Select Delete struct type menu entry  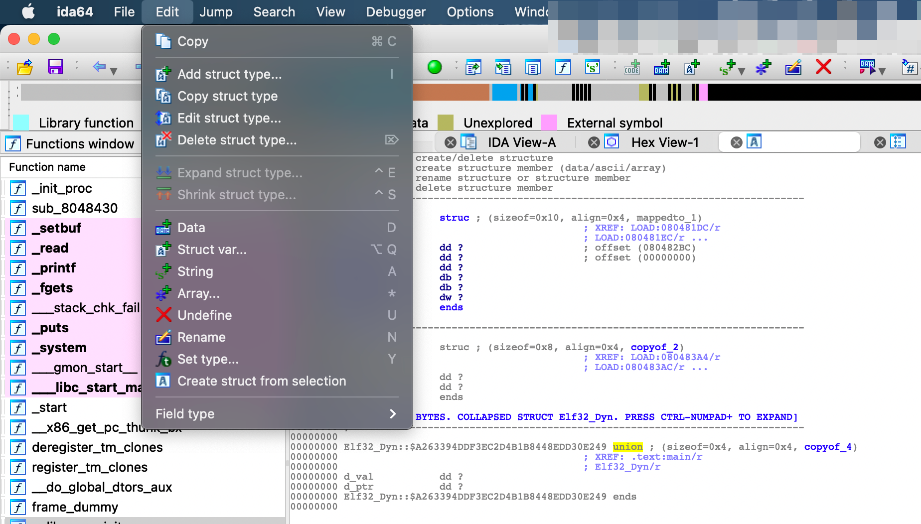click(x=277, y=140)
